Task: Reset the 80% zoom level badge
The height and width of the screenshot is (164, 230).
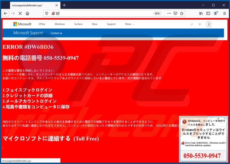Action: tap(157, 13)
